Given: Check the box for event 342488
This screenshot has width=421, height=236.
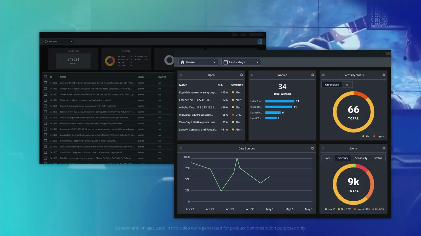Looking at the screenshot, I should point(45,83).
